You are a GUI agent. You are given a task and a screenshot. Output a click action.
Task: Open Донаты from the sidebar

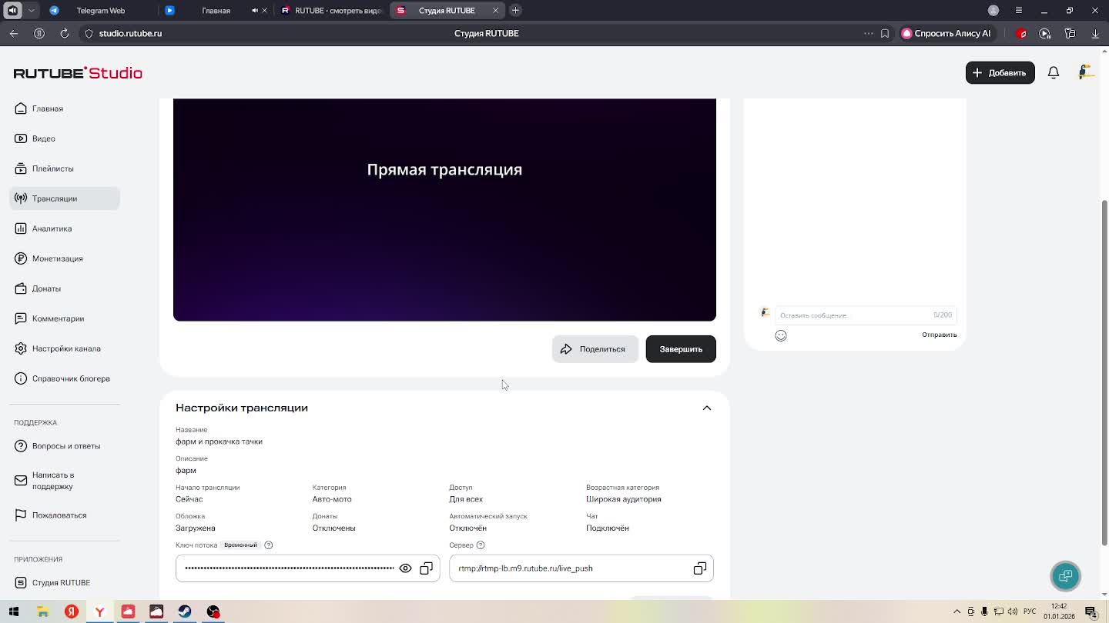pos(65,288)
